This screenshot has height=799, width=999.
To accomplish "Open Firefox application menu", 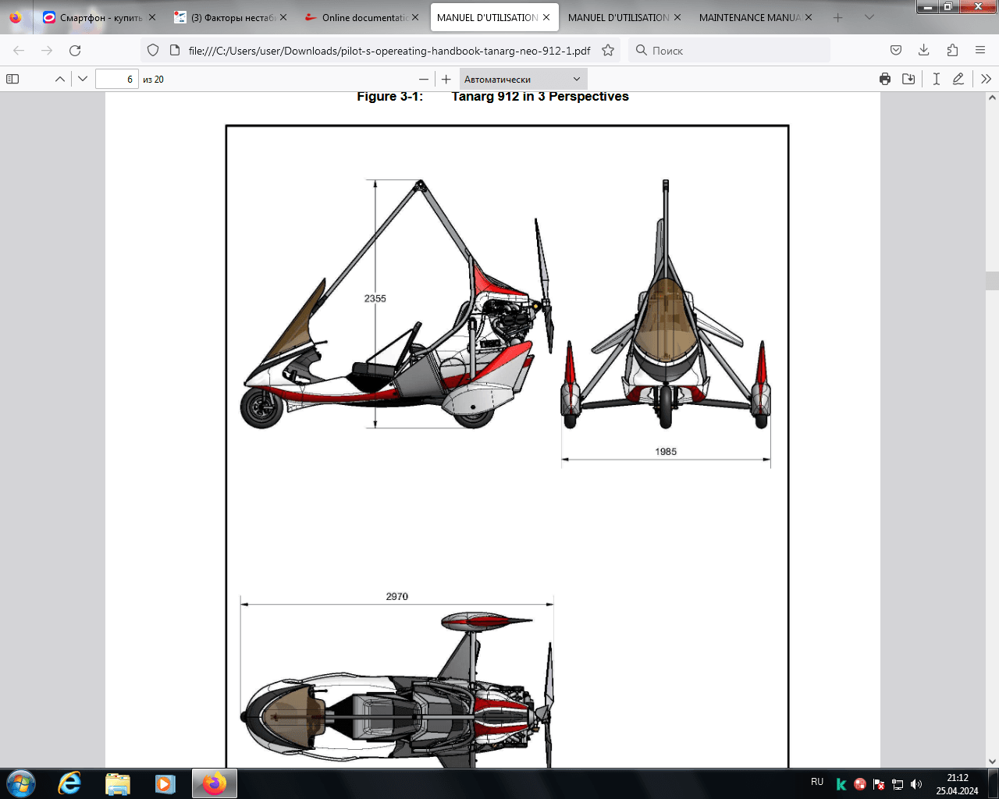I will click(x=980, y=50).
